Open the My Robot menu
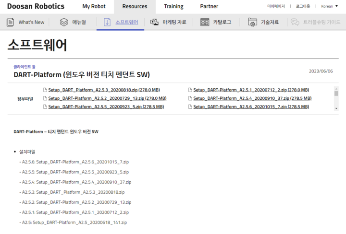The width and height of the screenshot is (346, 234). coord(94,6)
